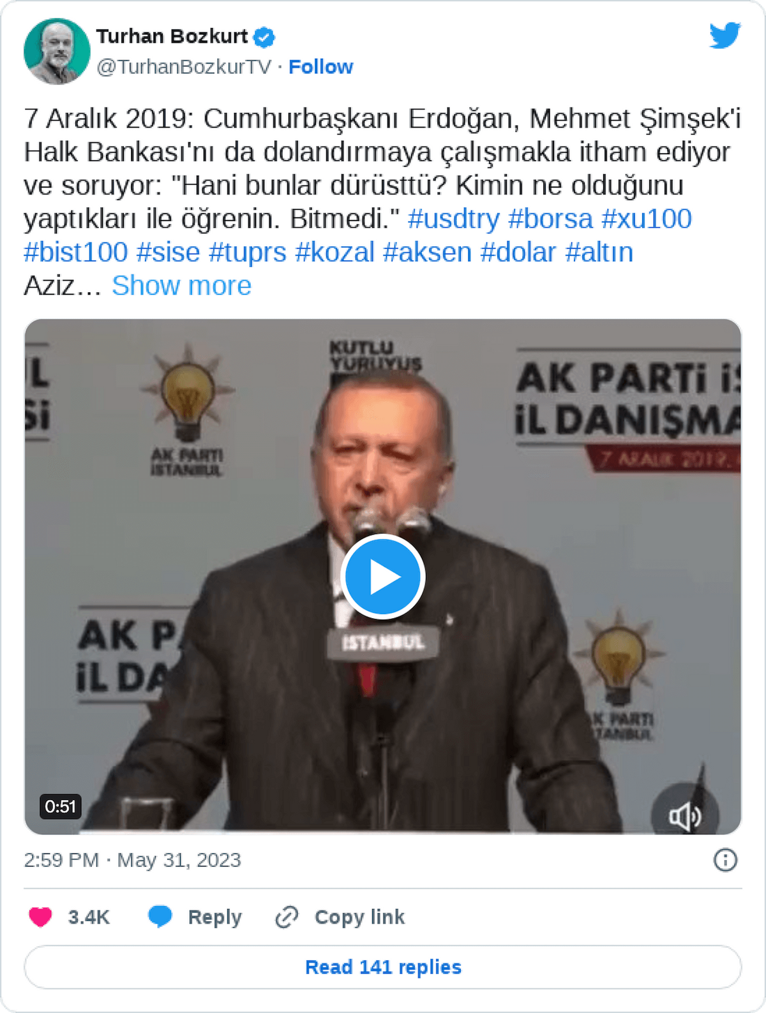Follow the @TurhanBozkurTV account
Viewport: 766px width, 1013px height.
coord(320,67)
